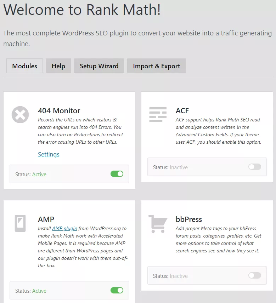Screen dimensions: 276x303
Task: Click the bbPress module heading
Action: [189, 219]
